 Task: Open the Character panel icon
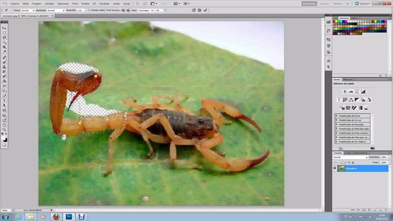329,61
